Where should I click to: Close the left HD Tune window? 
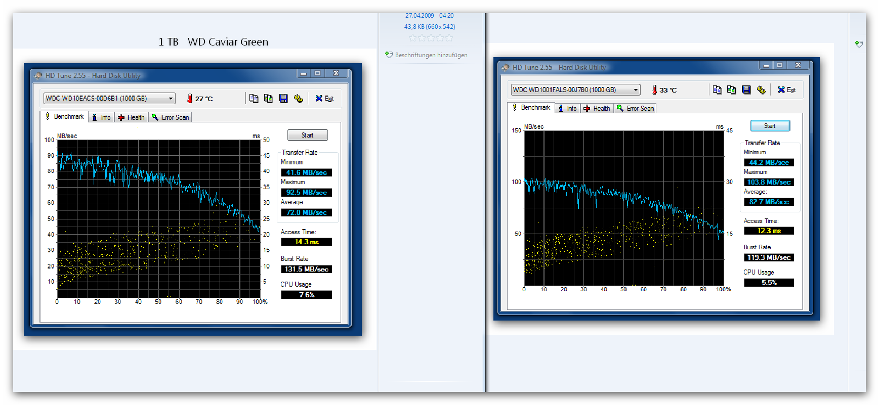pyautogui.click(x=336, y=73)
